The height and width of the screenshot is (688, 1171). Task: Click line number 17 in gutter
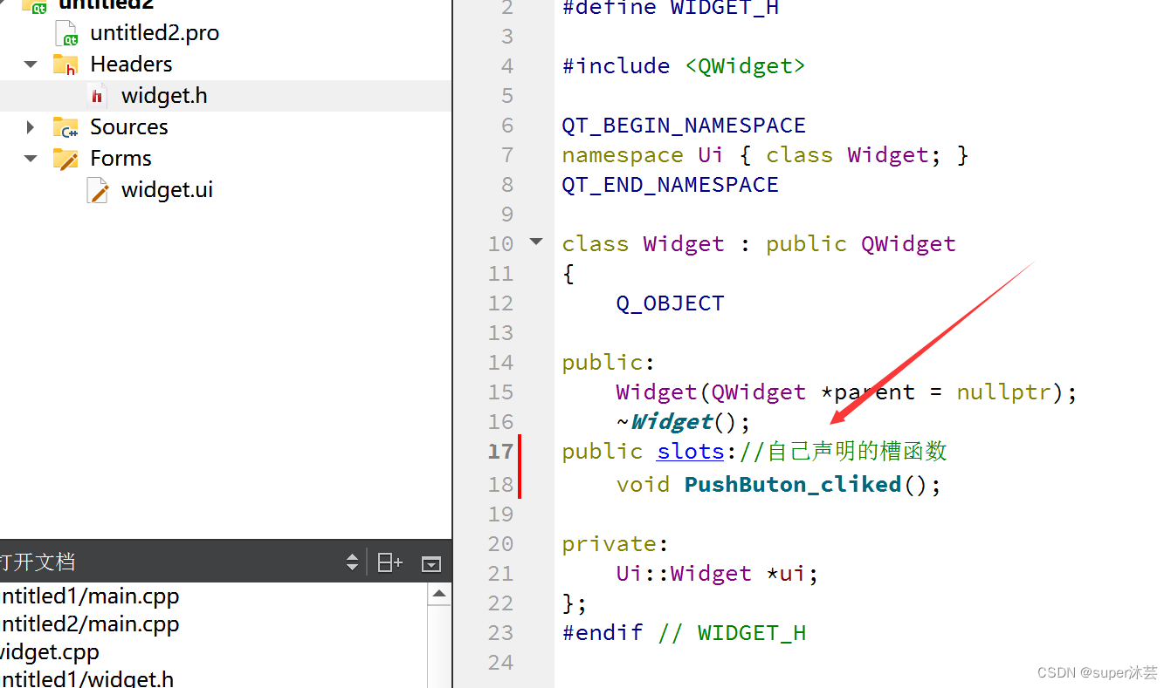[x=500, y=452]
